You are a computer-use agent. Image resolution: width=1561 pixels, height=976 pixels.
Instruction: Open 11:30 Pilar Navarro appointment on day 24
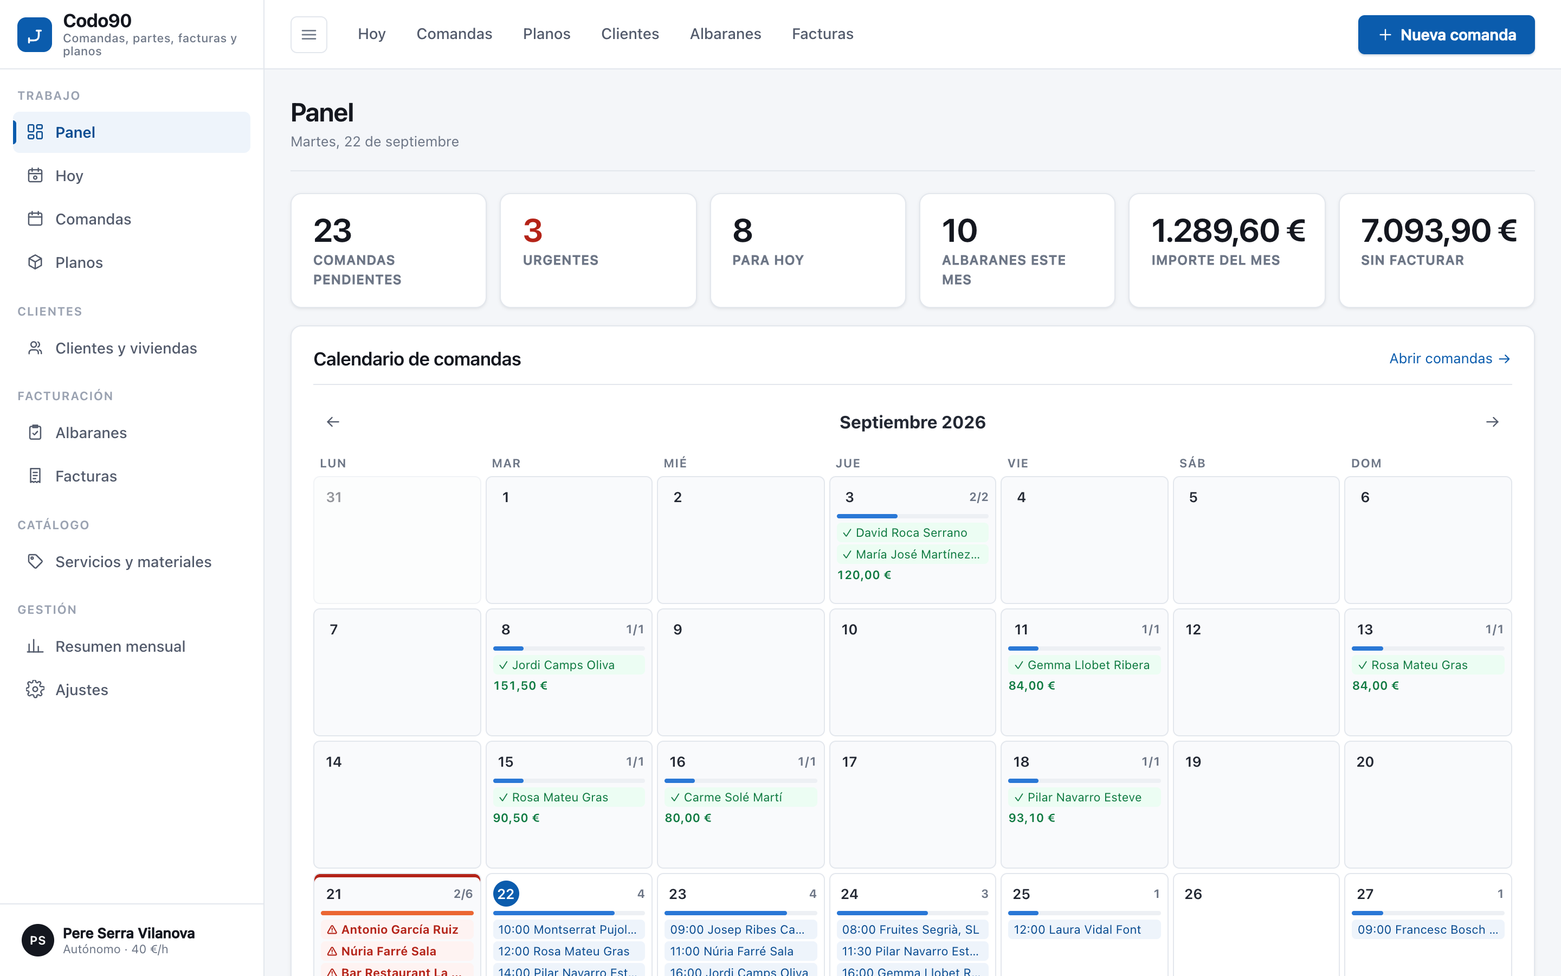pyautogui.click(x=912, y=951)
